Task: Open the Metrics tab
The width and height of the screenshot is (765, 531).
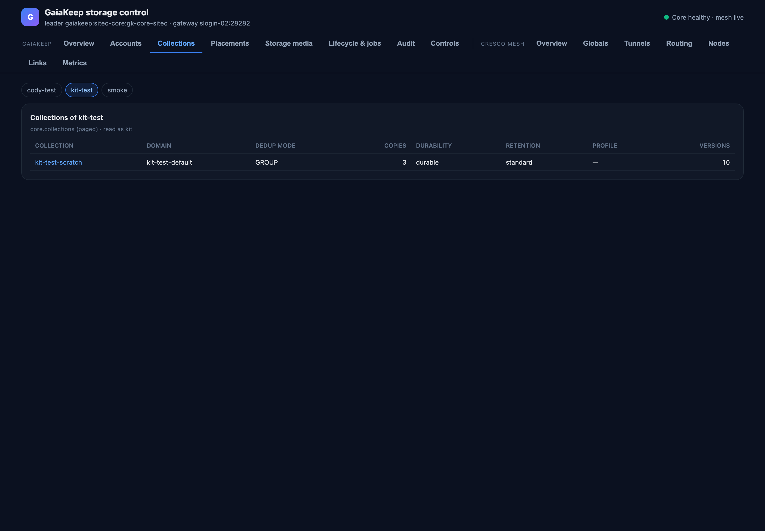Action: [75, 63]
